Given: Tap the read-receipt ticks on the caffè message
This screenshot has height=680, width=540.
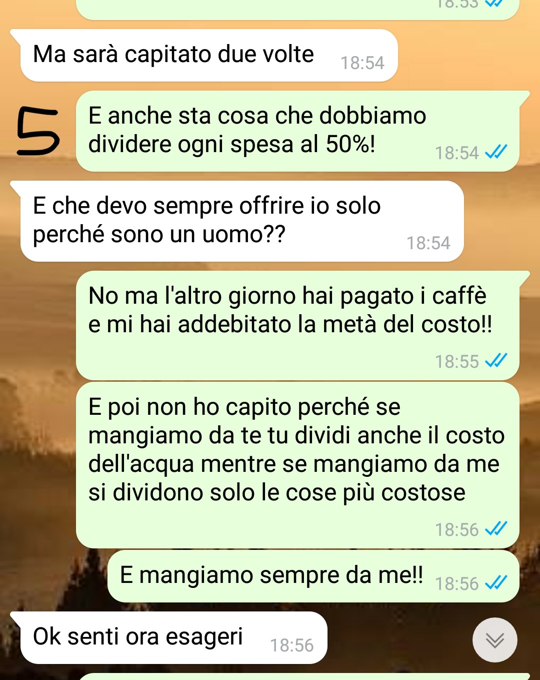Looking at the screenshot, I should pyautogui.click(x=496, y=360).
